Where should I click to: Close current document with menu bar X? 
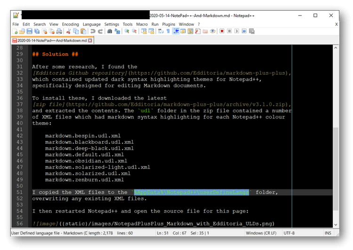[337, 24]
